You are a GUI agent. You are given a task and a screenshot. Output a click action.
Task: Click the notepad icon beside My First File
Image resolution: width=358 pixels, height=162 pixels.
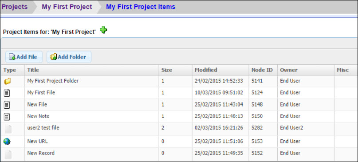[7, 93]
